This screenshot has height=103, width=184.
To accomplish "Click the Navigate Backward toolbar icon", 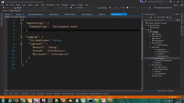I will [4, 8].
